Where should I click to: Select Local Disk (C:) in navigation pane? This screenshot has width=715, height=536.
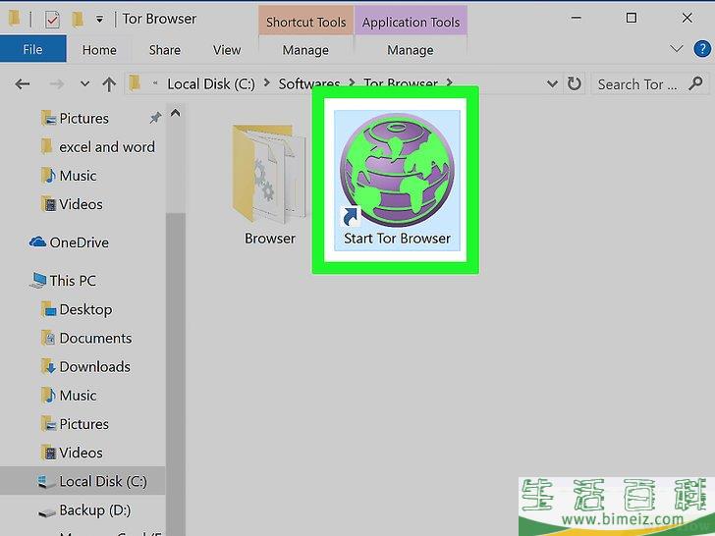[x=82, y=481]
